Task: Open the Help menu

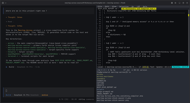Action: 145,7
